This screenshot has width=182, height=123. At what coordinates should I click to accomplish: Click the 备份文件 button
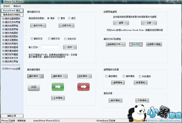pyautogui.click(x=38, y=26)
